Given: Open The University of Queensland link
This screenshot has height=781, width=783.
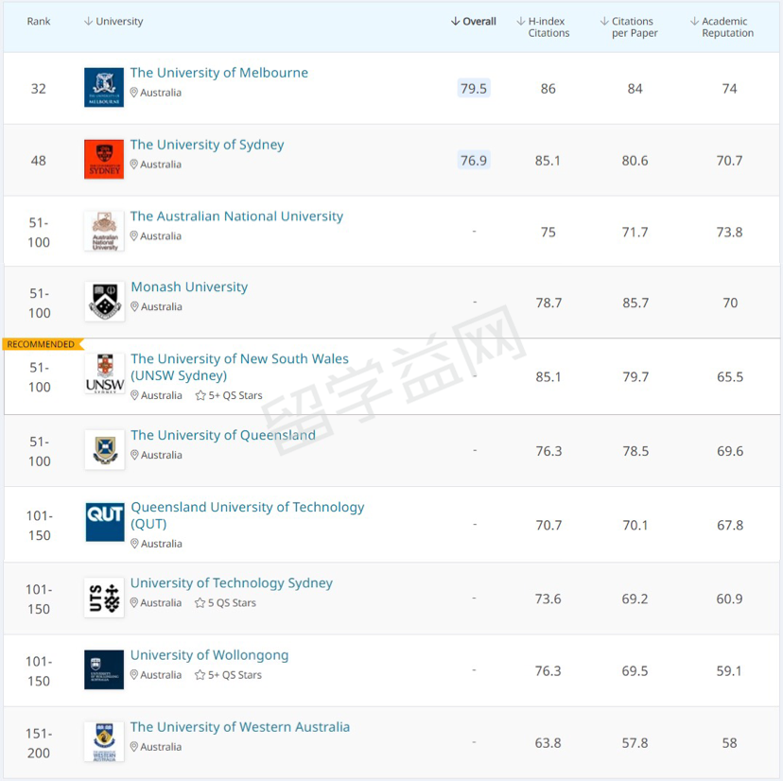Looking at the screenshot, I should pos(223,436).
